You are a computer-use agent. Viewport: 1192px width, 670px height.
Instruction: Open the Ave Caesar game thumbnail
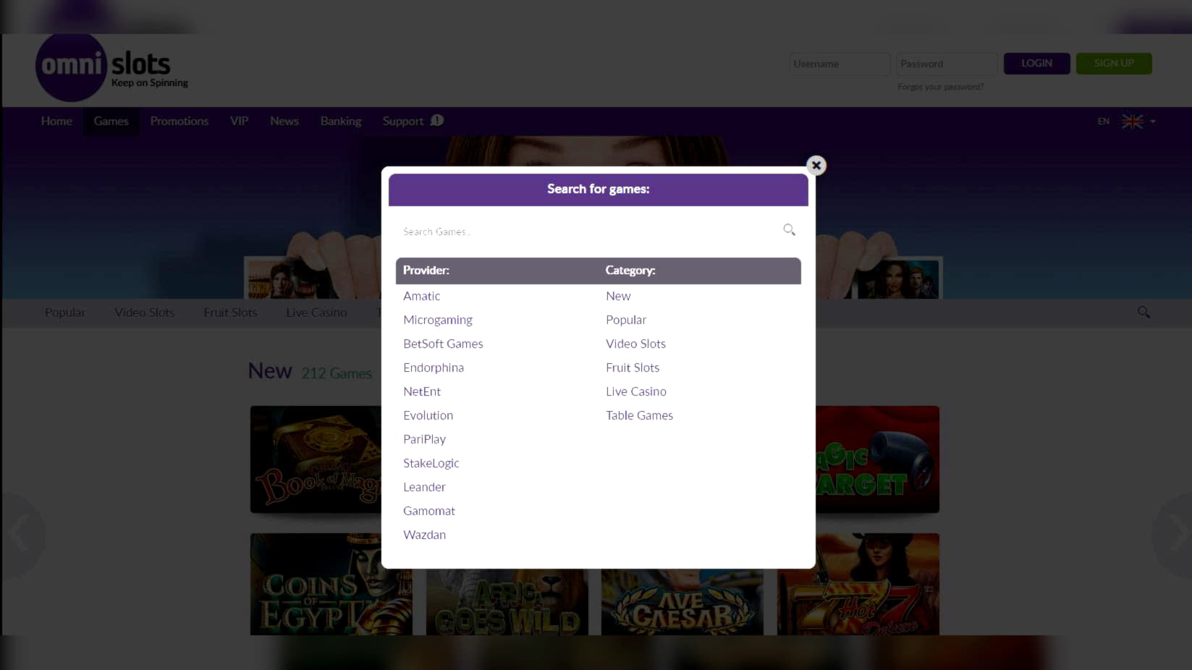tap(682, 602)
